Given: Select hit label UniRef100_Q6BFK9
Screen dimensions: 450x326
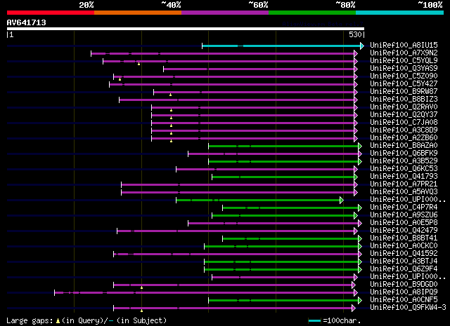Looking at the screenshot, I should click(x=404, y=153).
